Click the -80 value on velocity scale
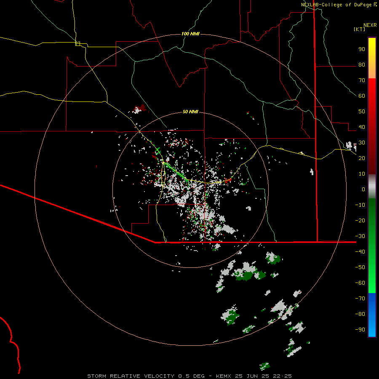 [360, 314]
